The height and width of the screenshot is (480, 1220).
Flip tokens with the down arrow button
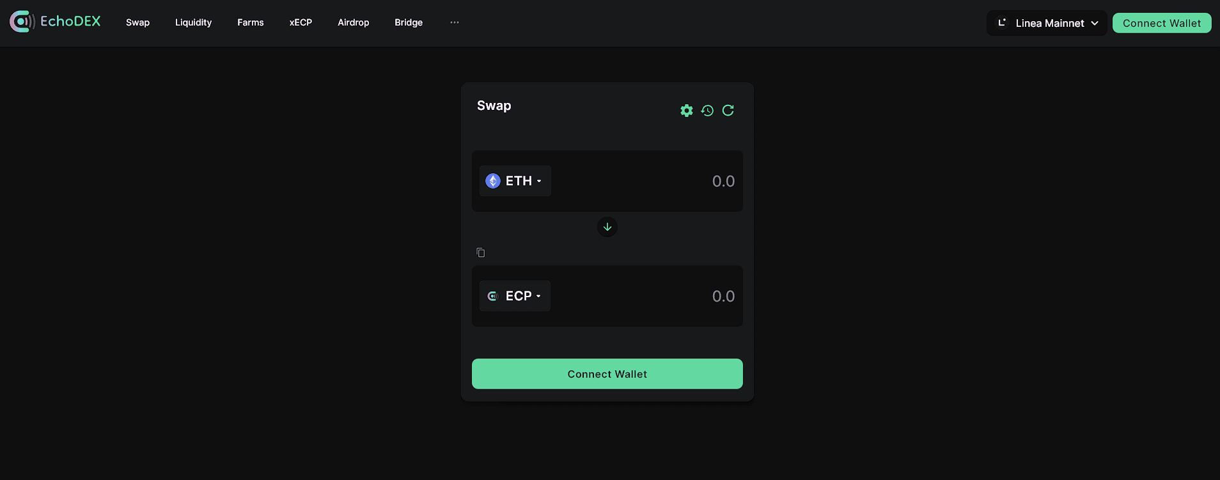pyautogui.click(x=607, y=227)
